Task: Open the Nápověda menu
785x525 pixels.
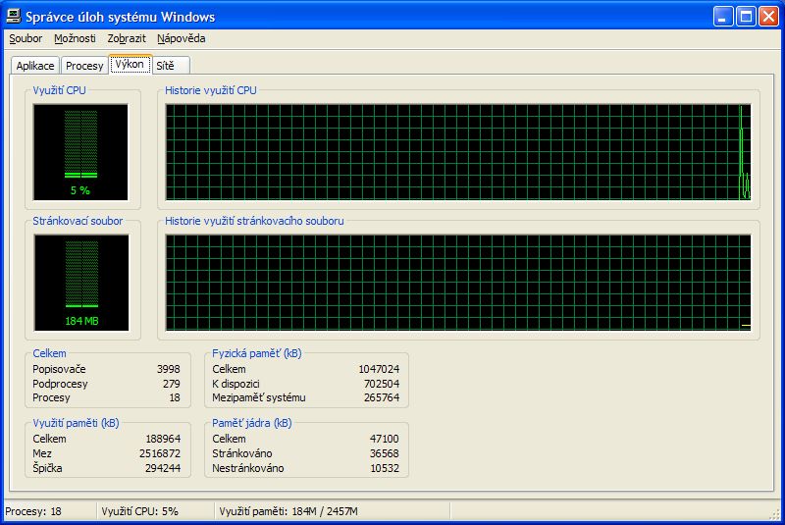Action: coord(181,38)
